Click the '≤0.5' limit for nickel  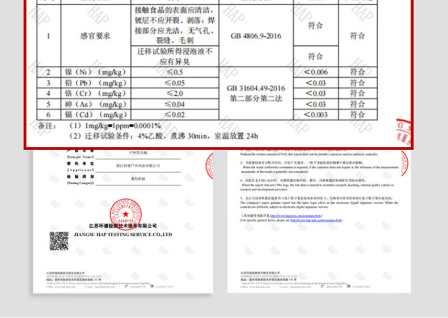pos(175,72)
